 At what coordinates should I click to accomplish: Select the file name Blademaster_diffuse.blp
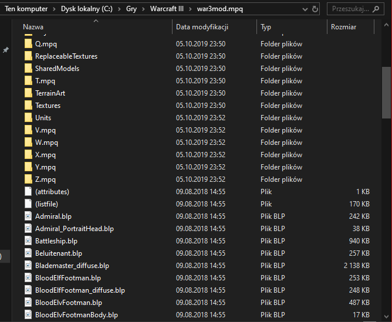coord(72,266)
